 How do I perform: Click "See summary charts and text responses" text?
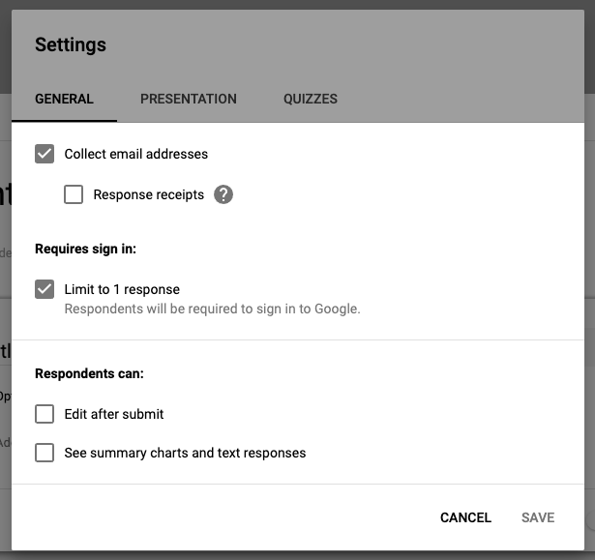pyautogui.click(x=185, y=453)
